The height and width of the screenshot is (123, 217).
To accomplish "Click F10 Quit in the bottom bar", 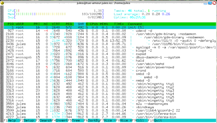I will 155,121.
